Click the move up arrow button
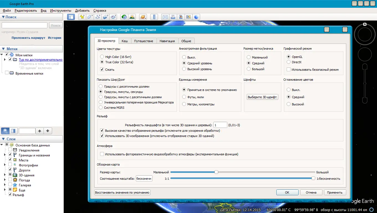Screen dimensions: 377x213 (40, 131)
